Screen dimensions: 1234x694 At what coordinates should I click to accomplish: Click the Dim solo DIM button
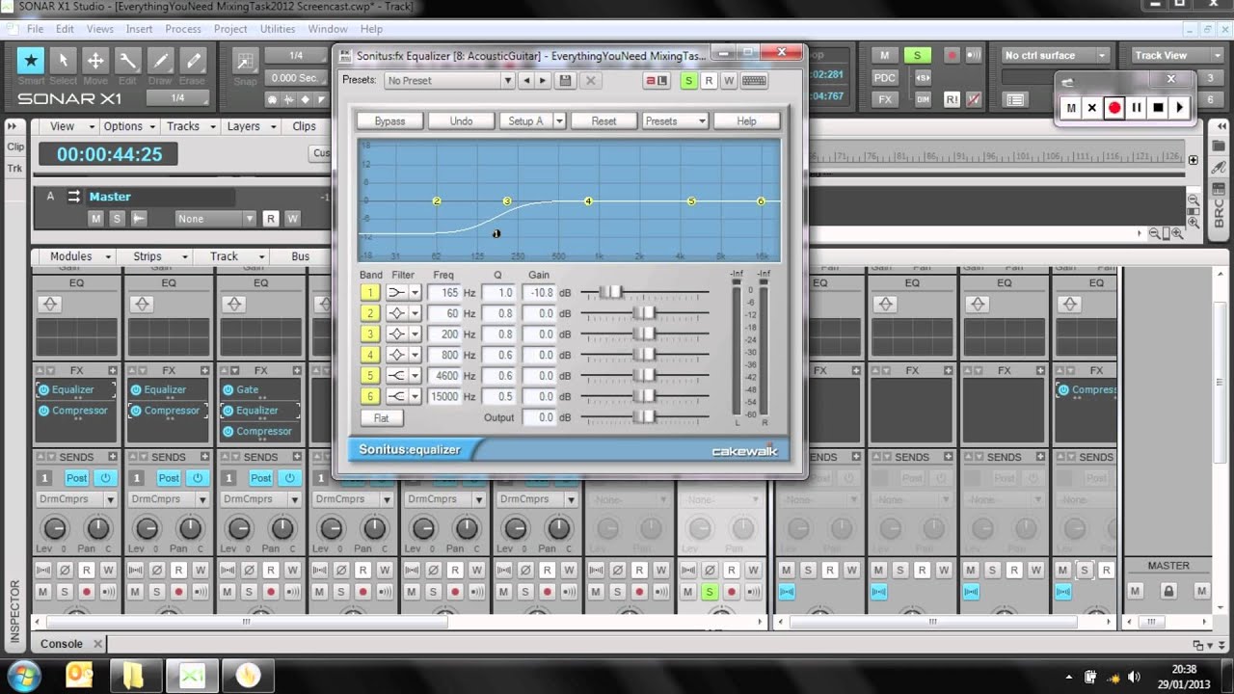click(923, 98)
